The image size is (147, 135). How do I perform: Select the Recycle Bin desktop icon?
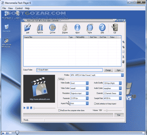coord(7,28)
